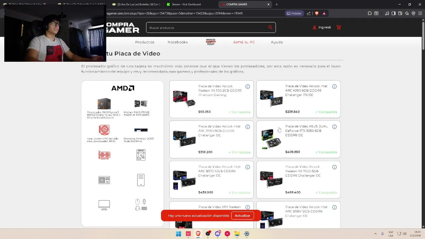425x239 pixels.
Task: Select the graphics card step icon in sidebar
Action: tap(104, 155)
